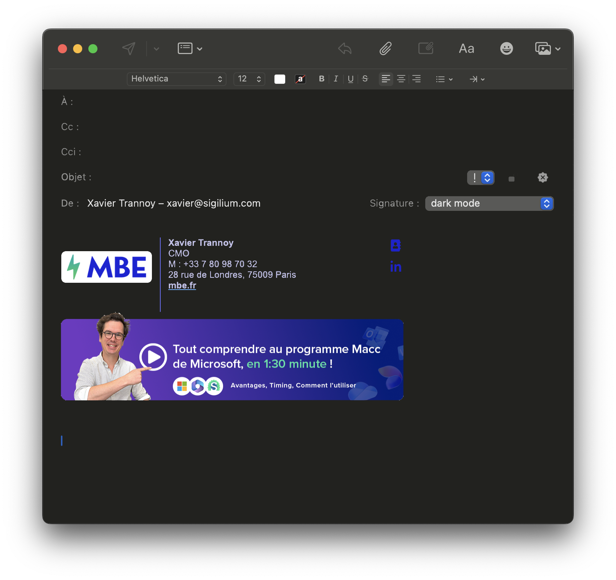Screen dimensions: 616x580
Task: Open the list style dropdown
Action: (444, 79)
